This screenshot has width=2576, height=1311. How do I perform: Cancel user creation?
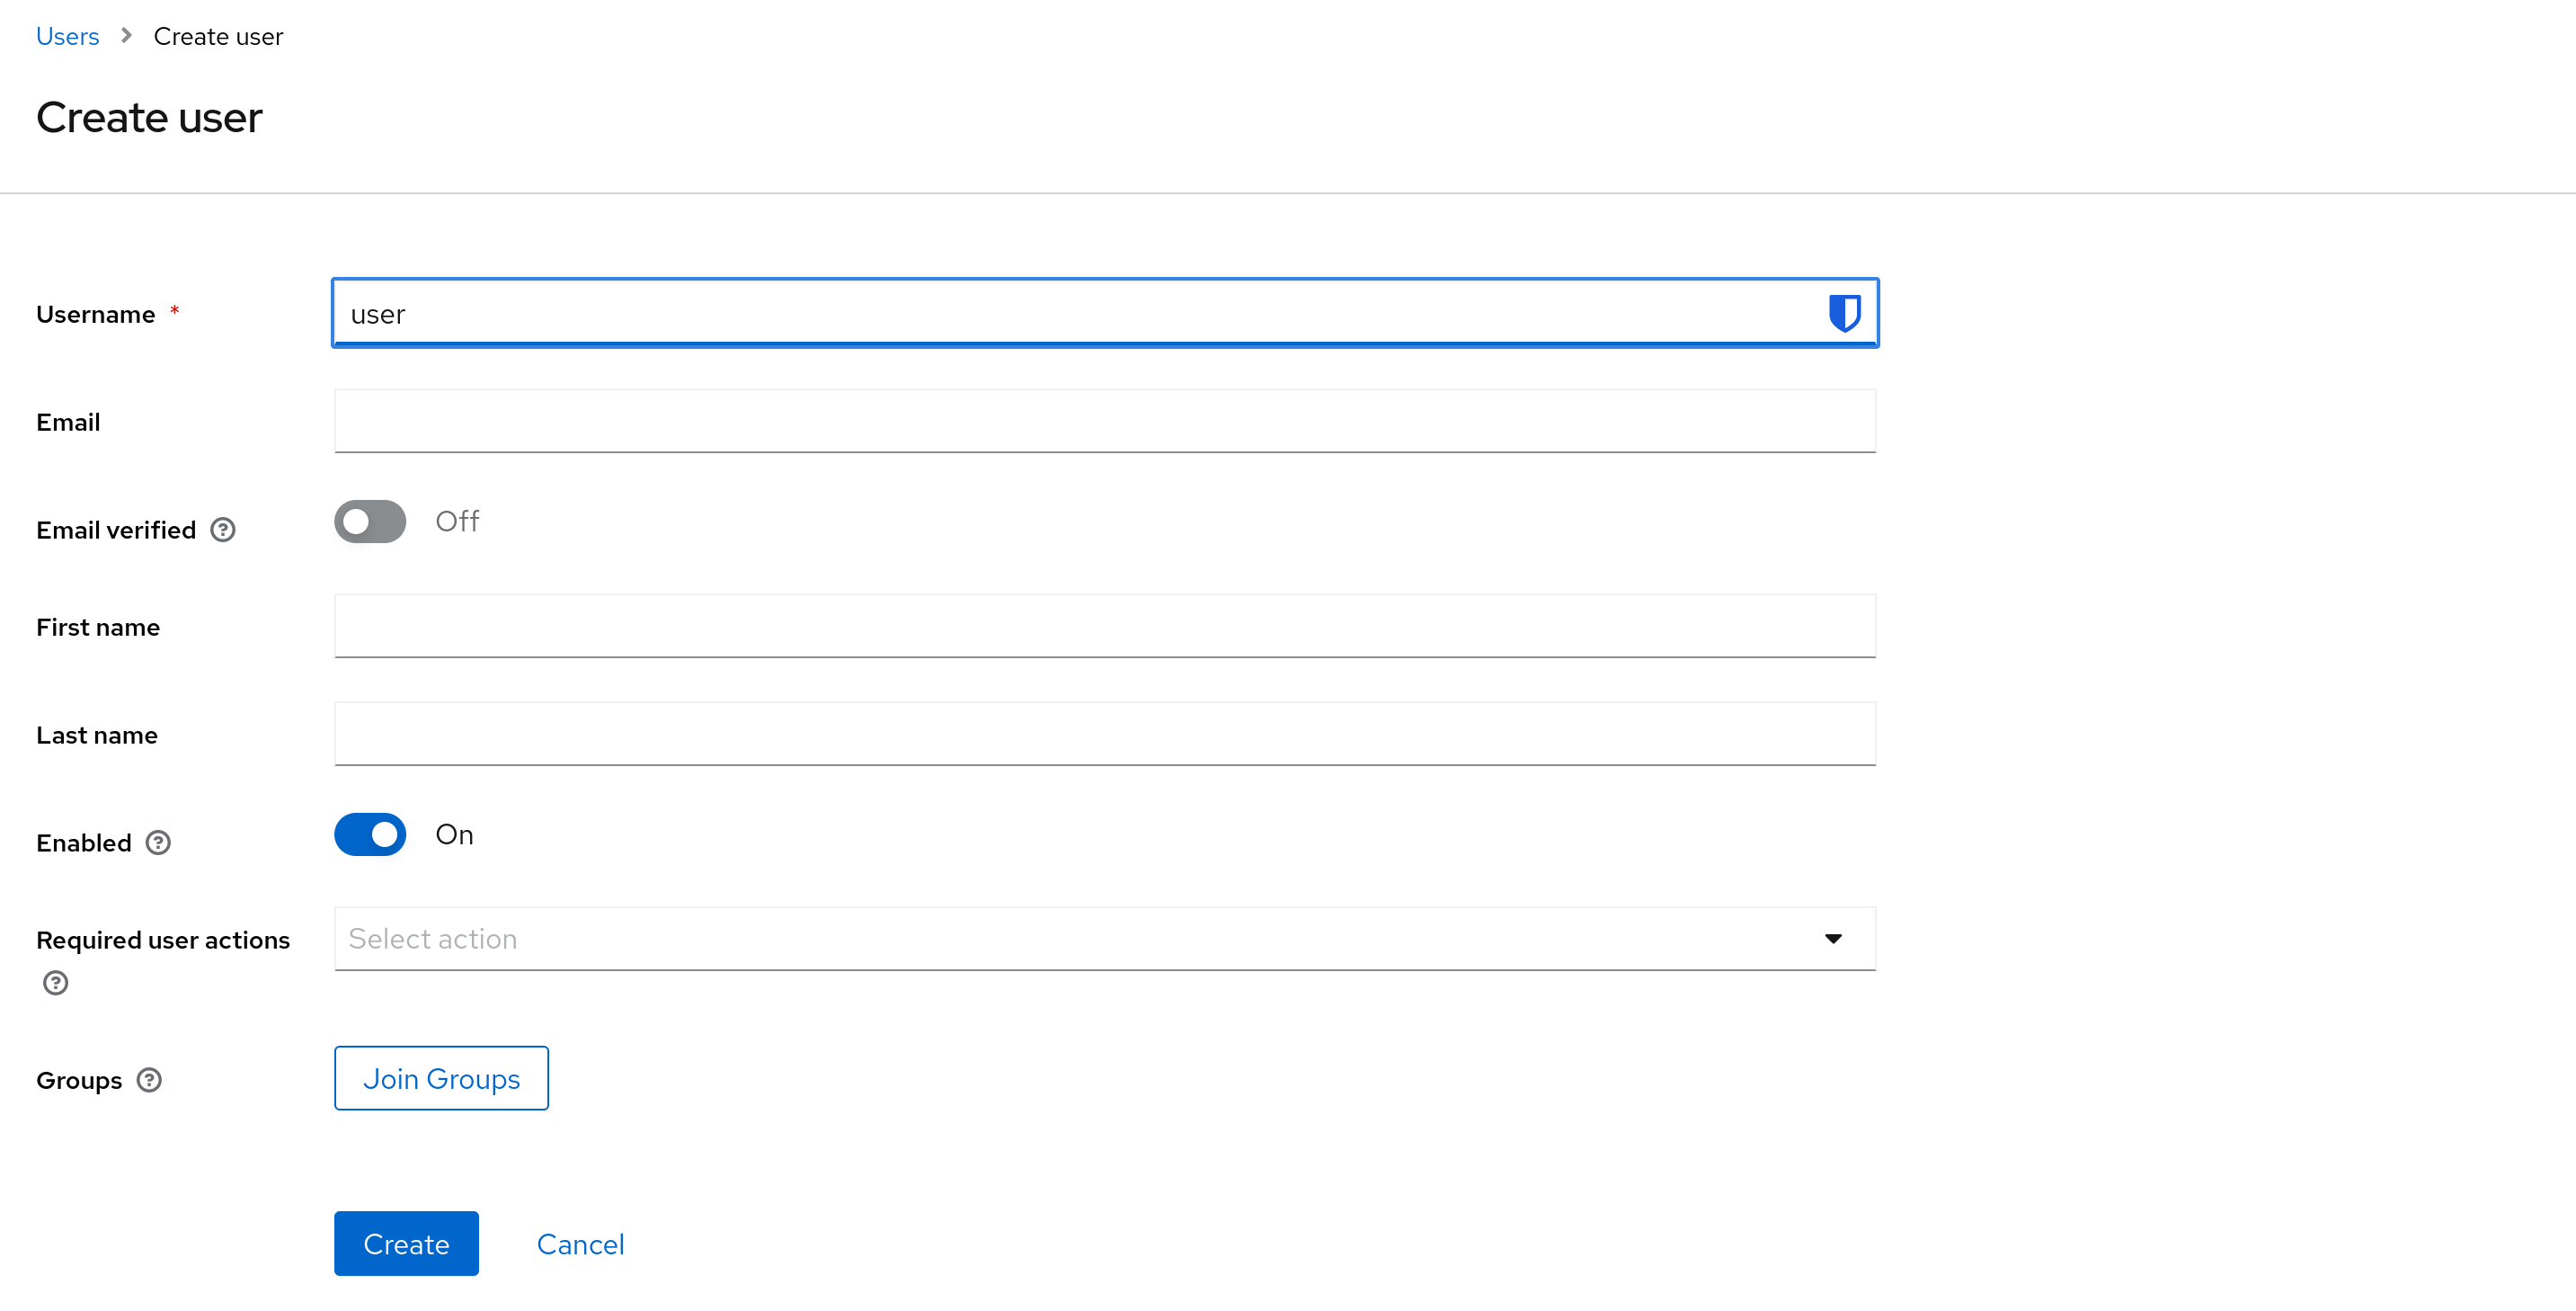pyautogui.click(x=580, y=1244)
